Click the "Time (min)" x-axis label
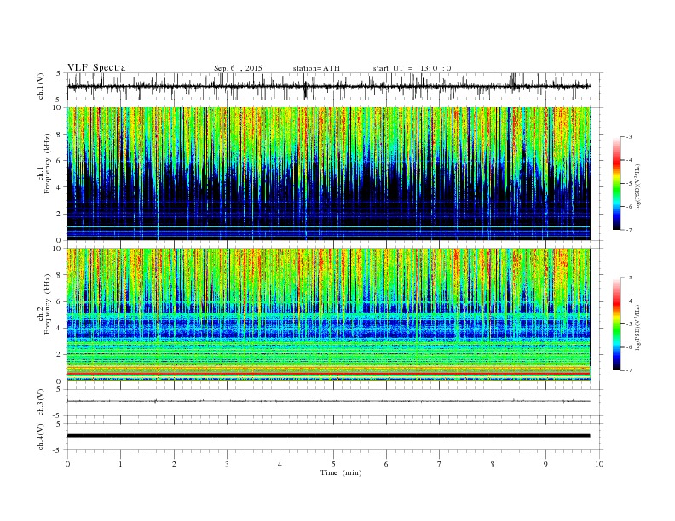This screenshot has width=675, height=521. (x=341, y=472)
